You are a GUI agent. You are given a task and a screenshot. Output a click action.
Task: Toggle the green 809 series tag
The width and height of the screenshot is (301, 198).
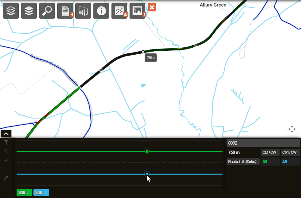coord(24,193)
